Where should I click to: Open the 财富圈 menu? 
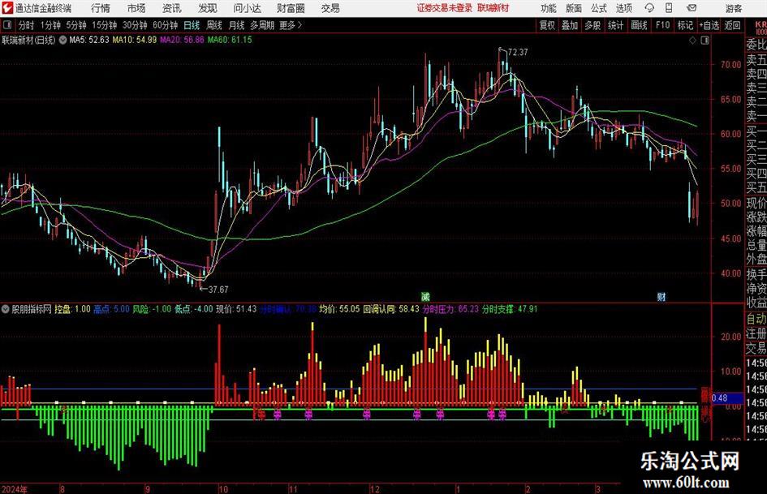291,8
